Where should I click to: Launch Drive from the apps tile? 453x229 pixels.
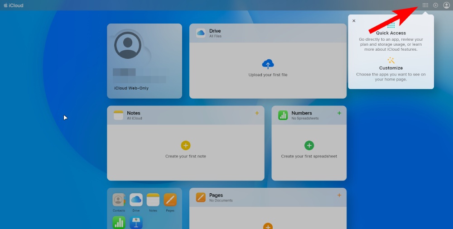(x=136, y=200)
